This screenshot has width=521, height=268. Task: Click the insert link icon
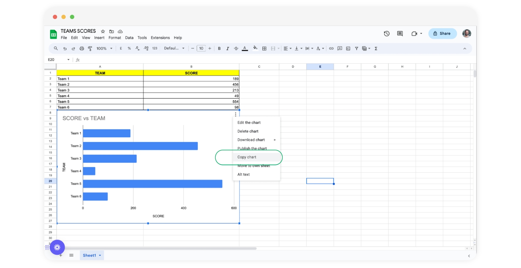click(331, 48)
